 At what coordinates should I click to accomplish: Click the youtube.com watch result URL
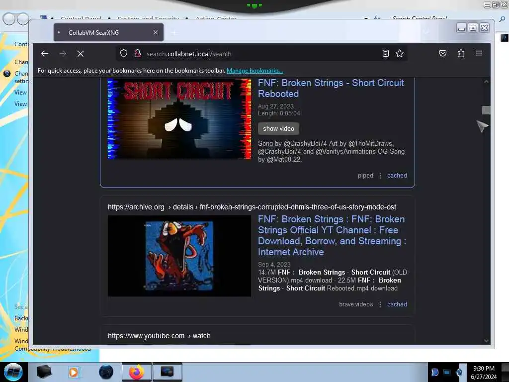coord(159,336)
